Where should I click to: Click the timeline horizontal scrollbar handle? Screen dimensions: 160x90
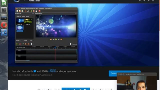(28, 61)
